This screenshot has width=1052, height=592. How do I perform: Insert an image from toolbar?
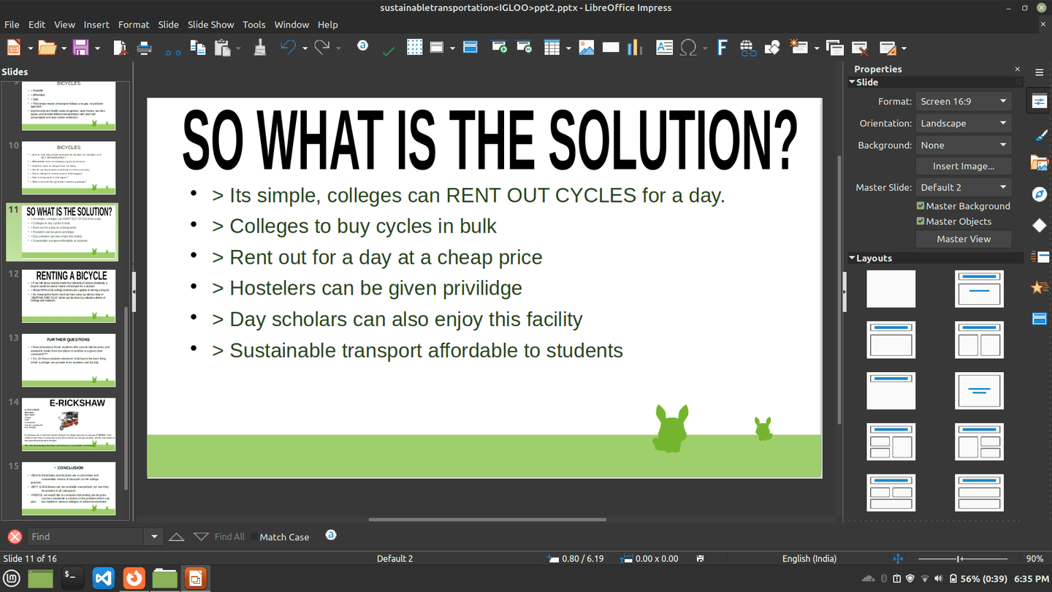click(586, 48)
